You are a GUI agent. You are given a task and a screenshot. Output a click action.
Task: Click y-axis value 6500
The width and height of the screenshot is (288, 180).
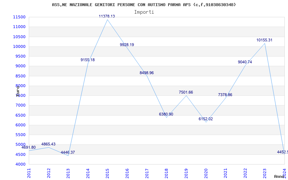[x=20, y=115]
